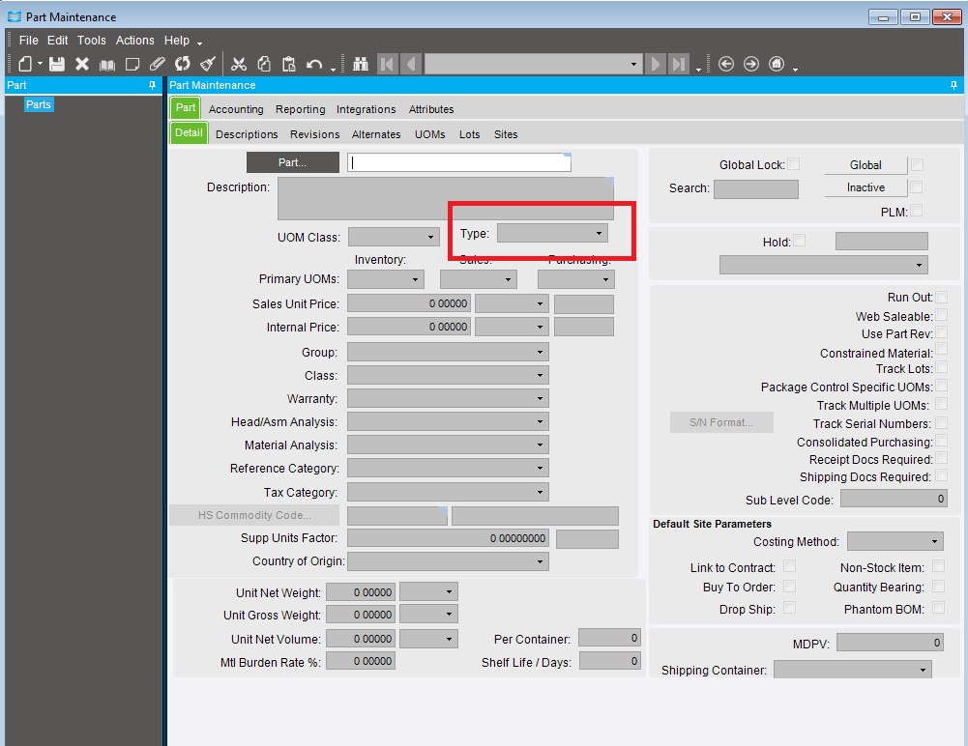The height and width of the screenshot is (746, 968).
Task: Click the Home circle icon
Action: click(x=776, y=64)
